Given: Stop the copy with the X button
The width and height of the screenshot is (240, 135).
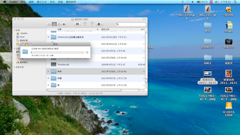Looking at the screenshot, I should tap(87, 52).
